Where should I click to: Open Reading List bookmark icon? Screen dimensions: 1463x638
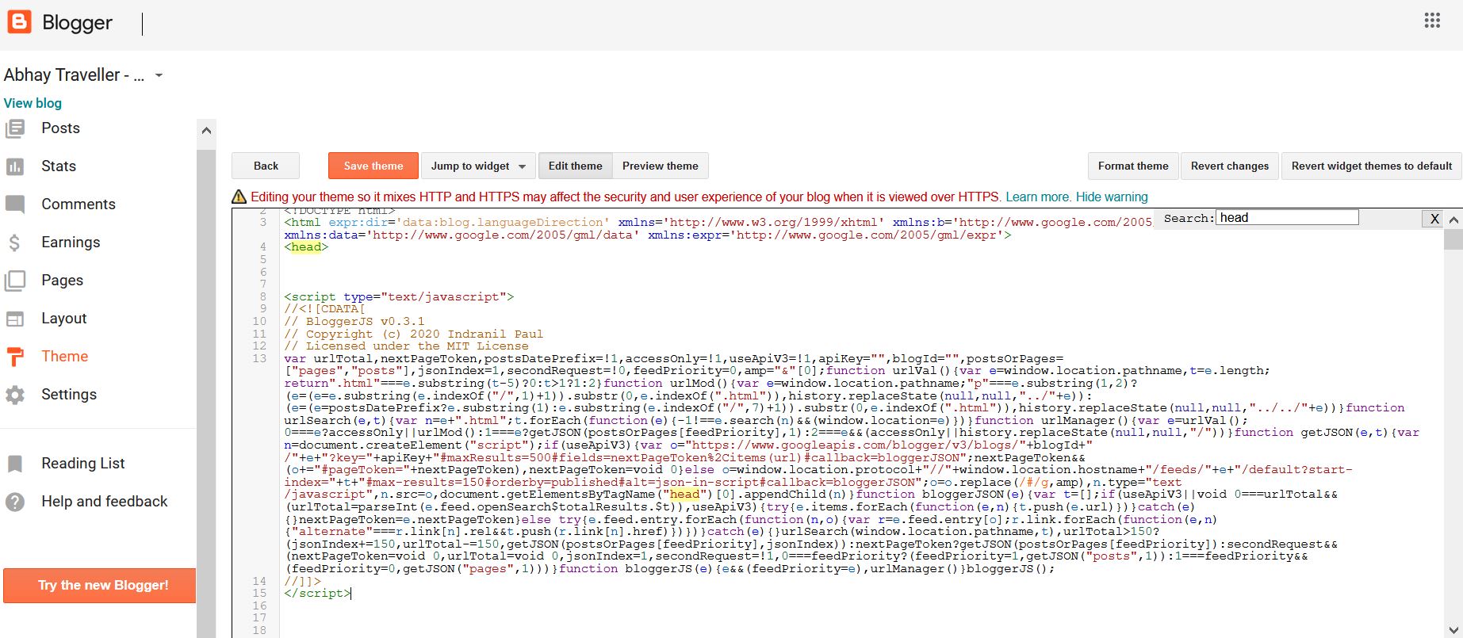click(x=15, y=464)
